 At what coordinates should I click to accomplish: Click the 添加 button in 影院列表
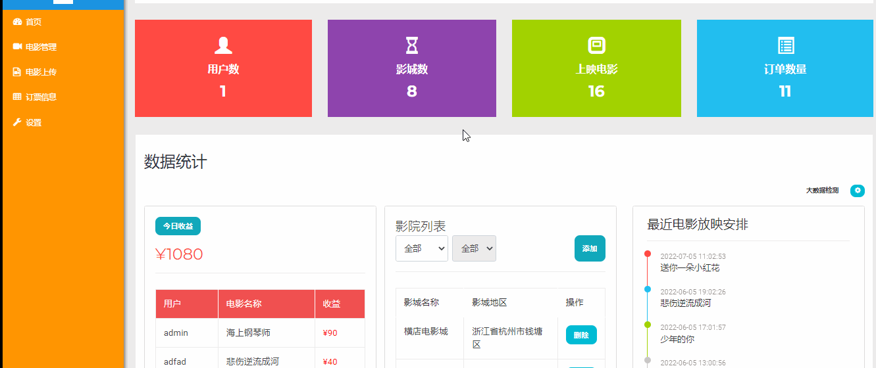[x=590, y=248]
